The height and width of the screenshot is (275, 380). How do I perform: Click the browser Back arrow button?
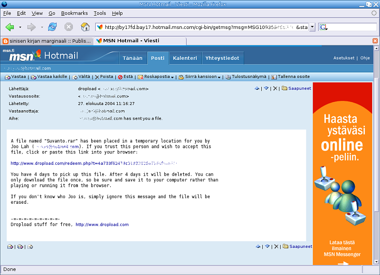point(10,27)
